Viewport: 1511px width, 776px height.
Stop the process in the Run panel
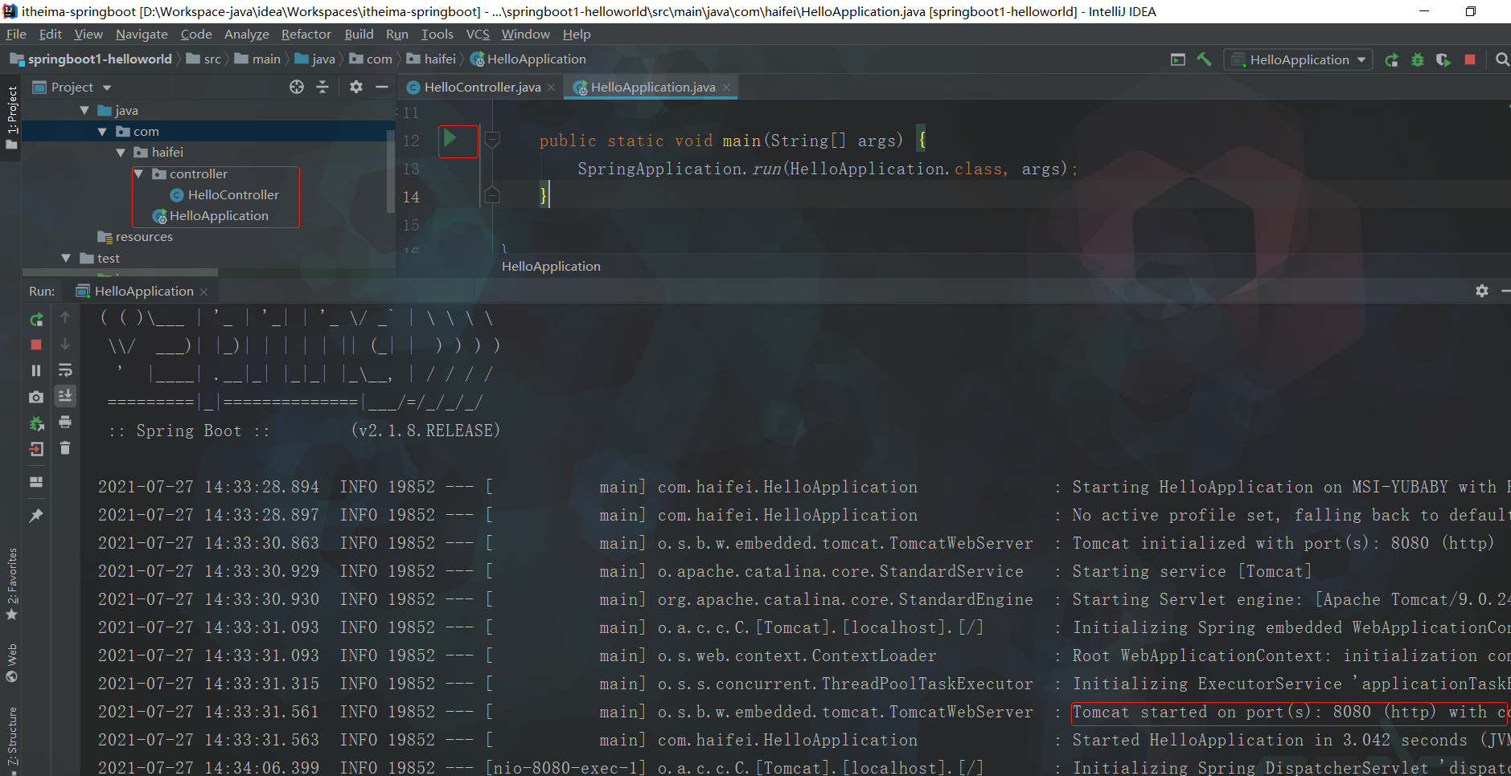coord(36,345)
